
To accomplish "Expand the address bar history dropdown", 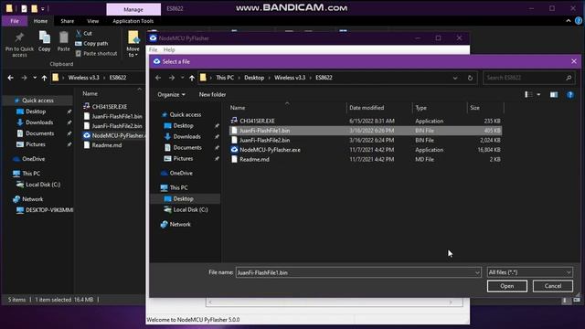I will coord(455,78).
